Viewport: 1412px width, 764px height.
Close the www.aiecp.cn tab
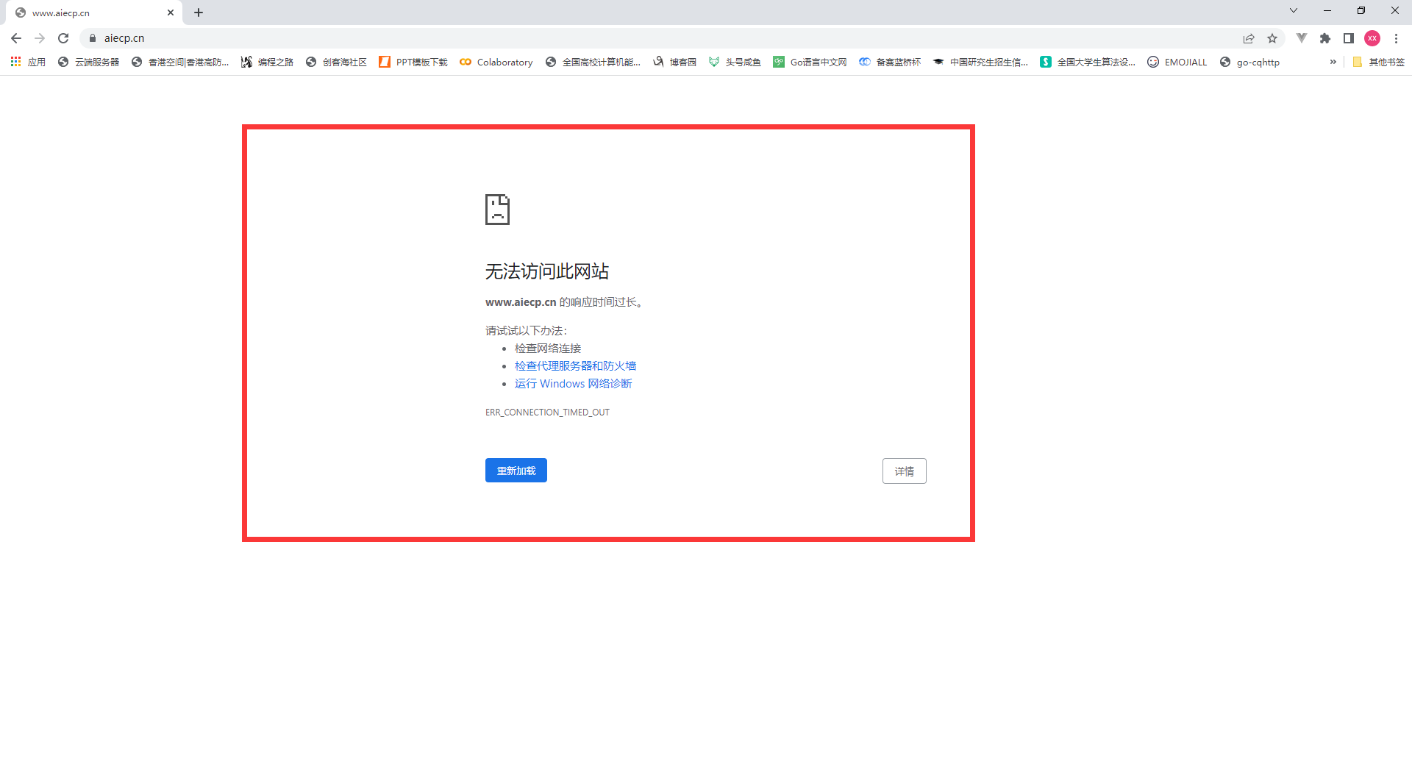click(x=171, y=13)
